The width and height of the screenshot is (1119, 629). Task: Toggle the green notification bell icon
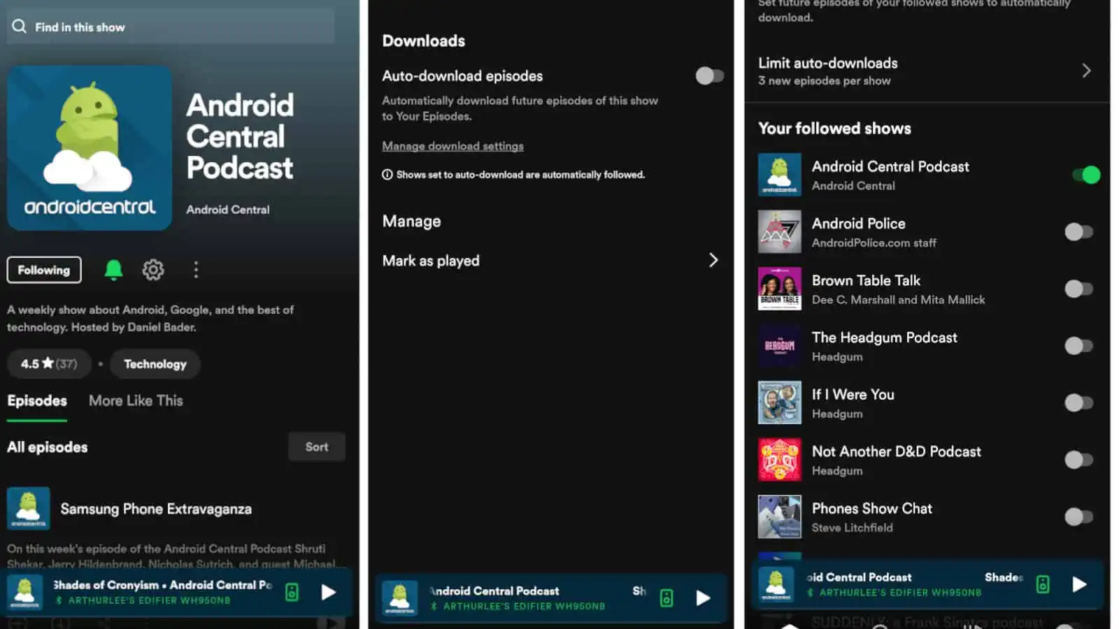(113, 270)
